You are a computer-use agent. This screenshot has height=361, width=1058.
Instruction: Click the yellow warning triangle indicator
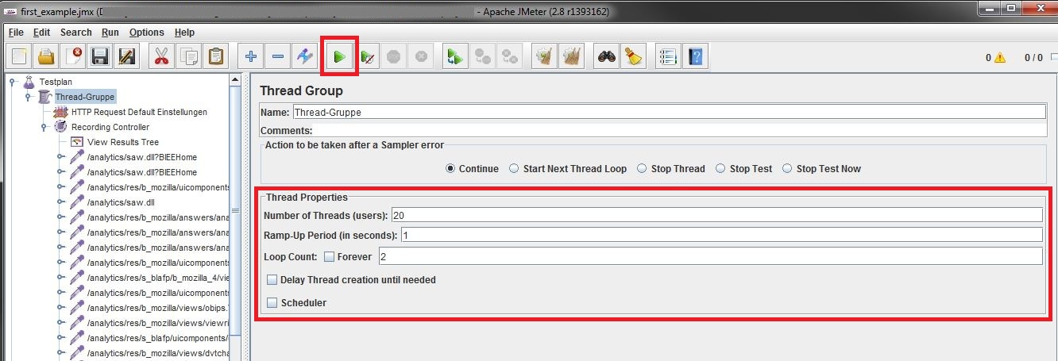click(1000, 58)
